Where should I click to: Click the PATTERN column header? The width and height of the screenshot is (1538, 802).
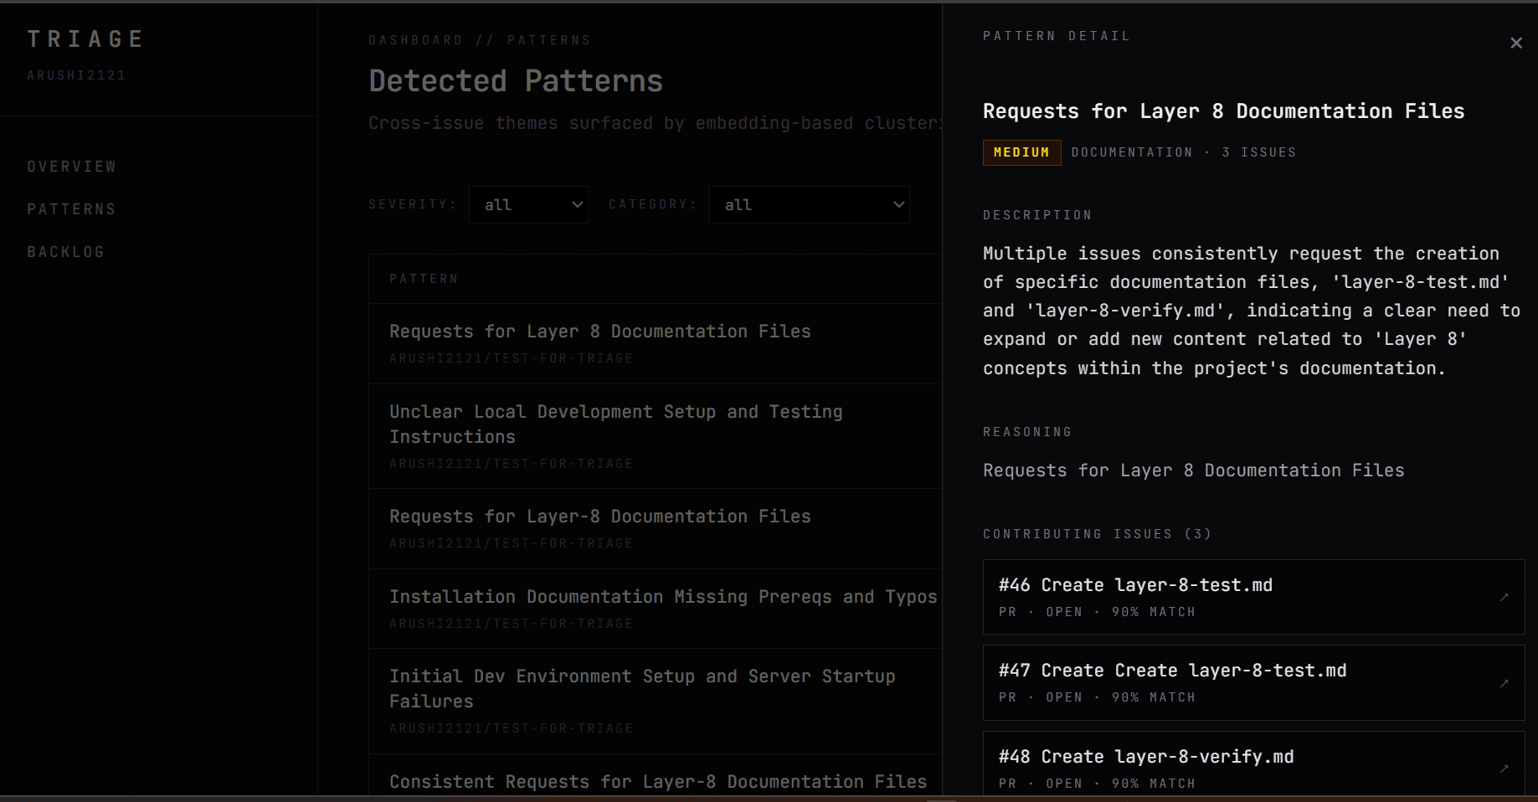point(424,279)
